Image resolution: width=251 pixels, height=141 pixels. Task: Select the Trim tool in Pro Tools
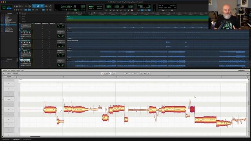point(34,6)
